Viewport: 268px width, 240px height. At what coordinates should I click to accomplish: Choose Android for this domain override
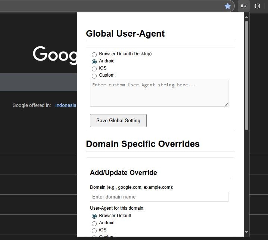point(94,224)
